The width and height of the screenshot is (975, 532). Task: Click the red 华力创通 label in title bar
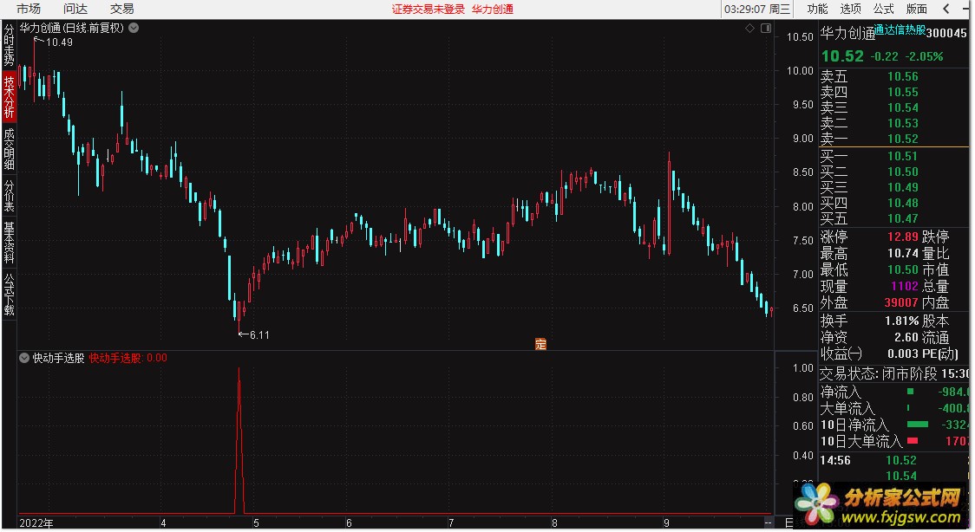493,10
